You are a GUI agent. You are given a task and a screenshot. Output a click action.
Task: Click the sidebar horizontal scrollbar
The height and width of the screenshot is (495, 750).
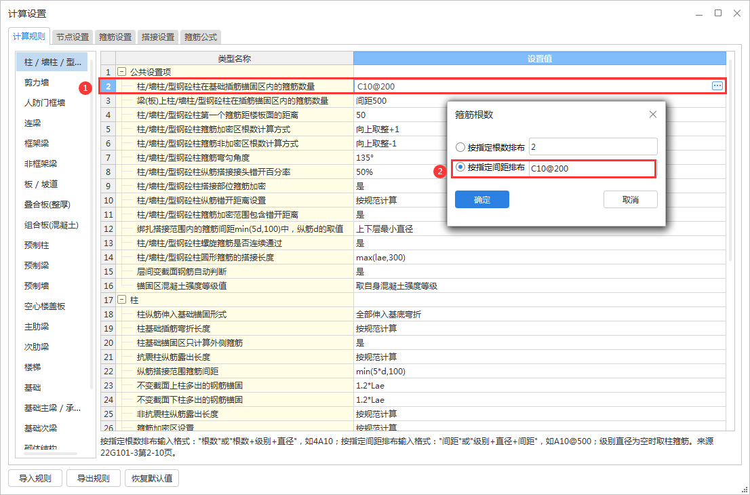point(51,454)
